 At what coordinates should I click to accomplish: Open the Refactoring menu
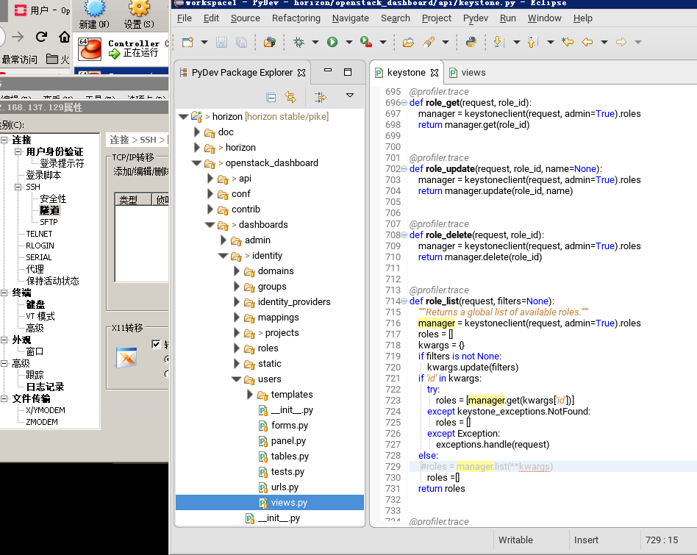[x=296, y=18]
